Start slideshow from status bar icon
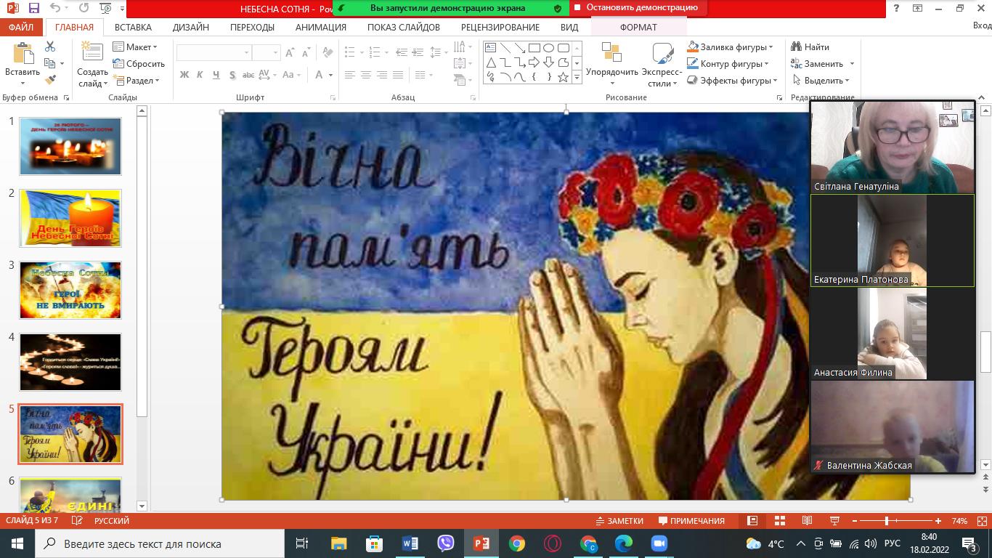Viewport: 992px width, 558px height. coord(834,520)
